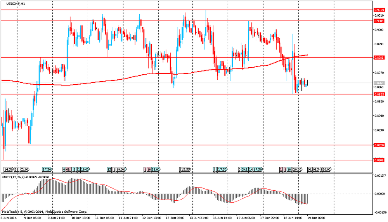Select the 0.8930 price scale value
This screenshot has height=222, width=388.
click(379, 130)
